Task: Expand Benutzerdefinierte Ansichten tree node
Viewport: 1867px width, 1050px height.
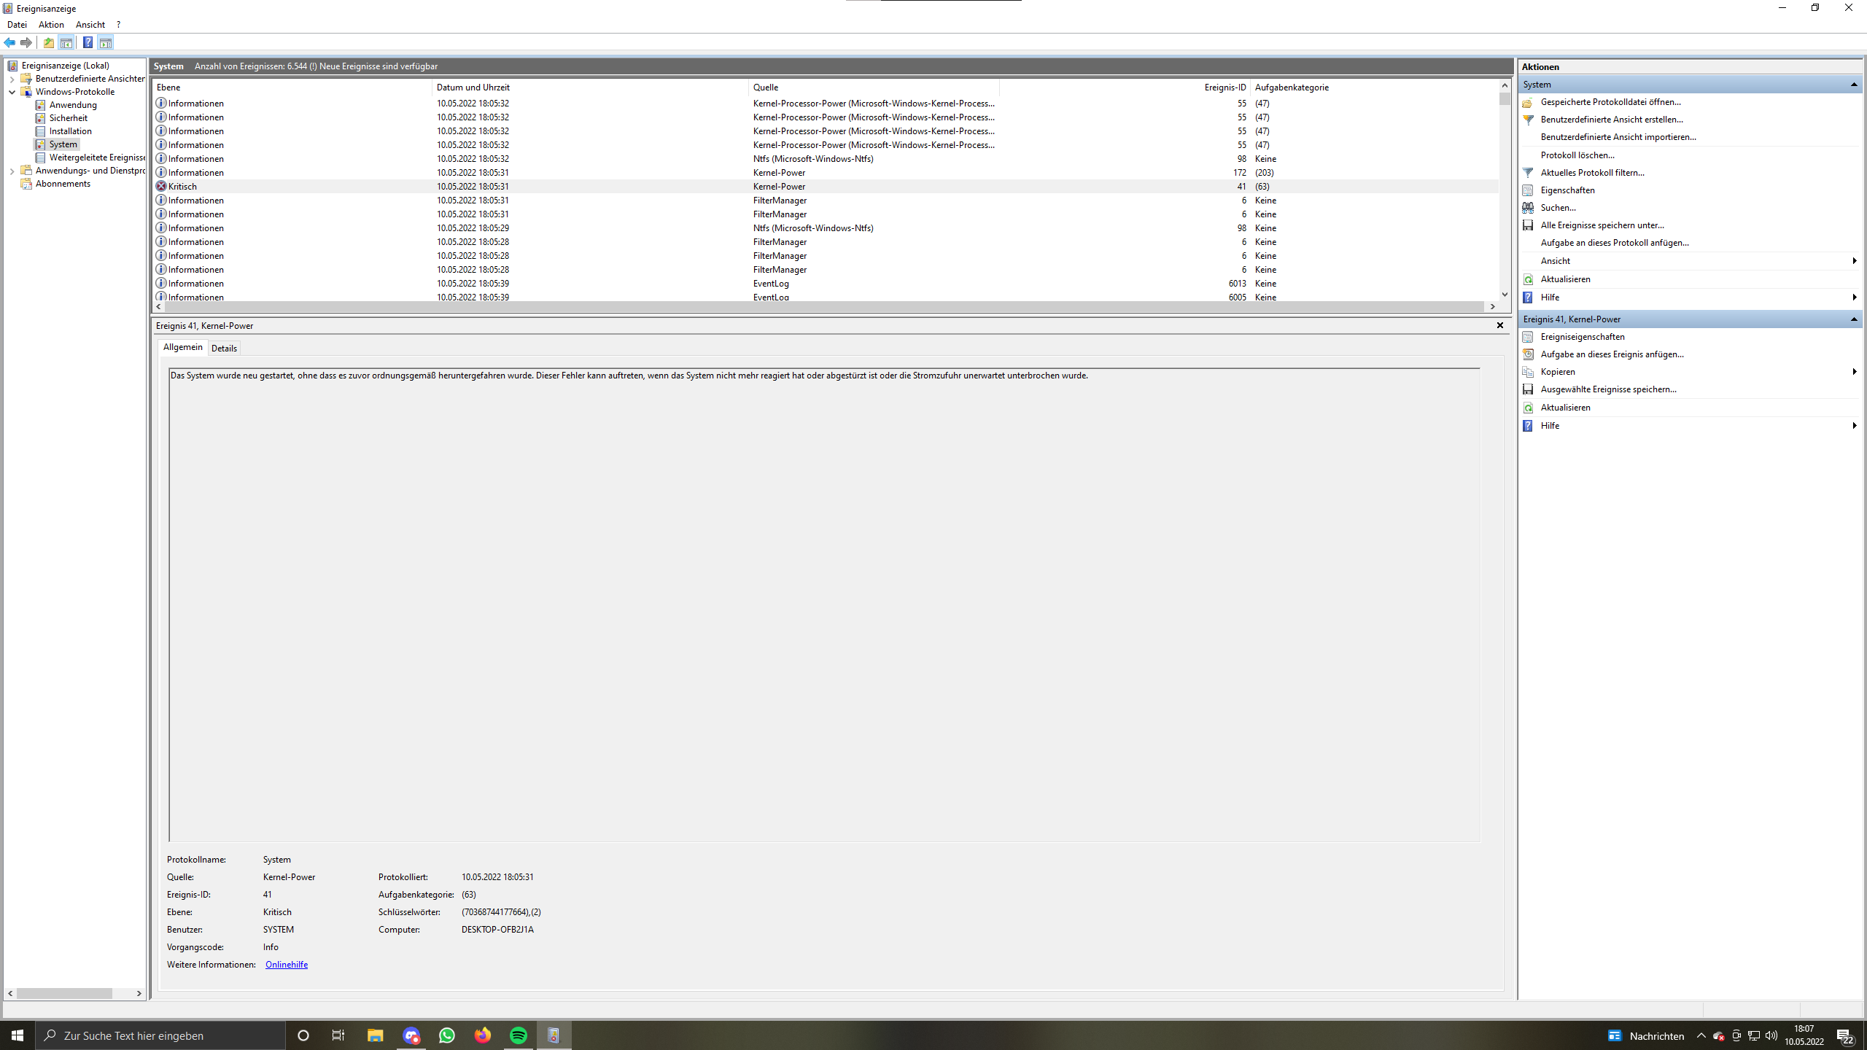Action: click(x=12, y=79)
